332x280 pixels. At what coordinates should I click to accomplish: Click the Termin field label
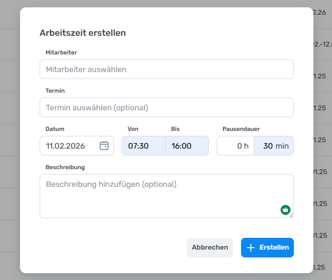(55, 91)
